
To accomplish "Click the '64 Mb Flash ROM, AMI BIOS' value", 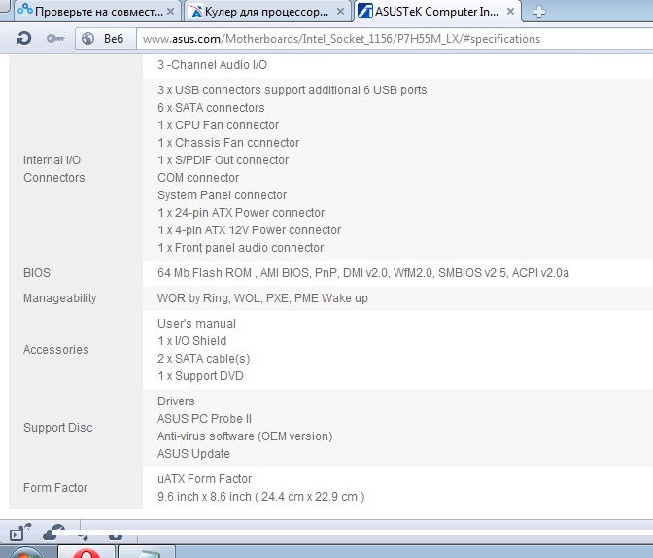I will pyautogui.click(x=363, y=273).
